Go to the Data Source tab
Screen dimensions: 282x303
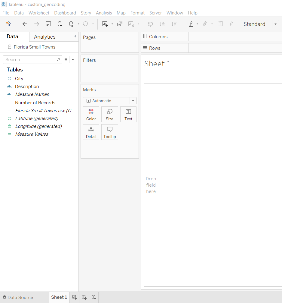pyautogui.click(x=18, y=297)
